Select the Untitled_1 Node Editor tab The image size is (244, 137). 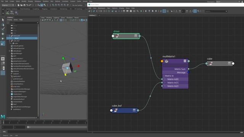tap(93, 15)
